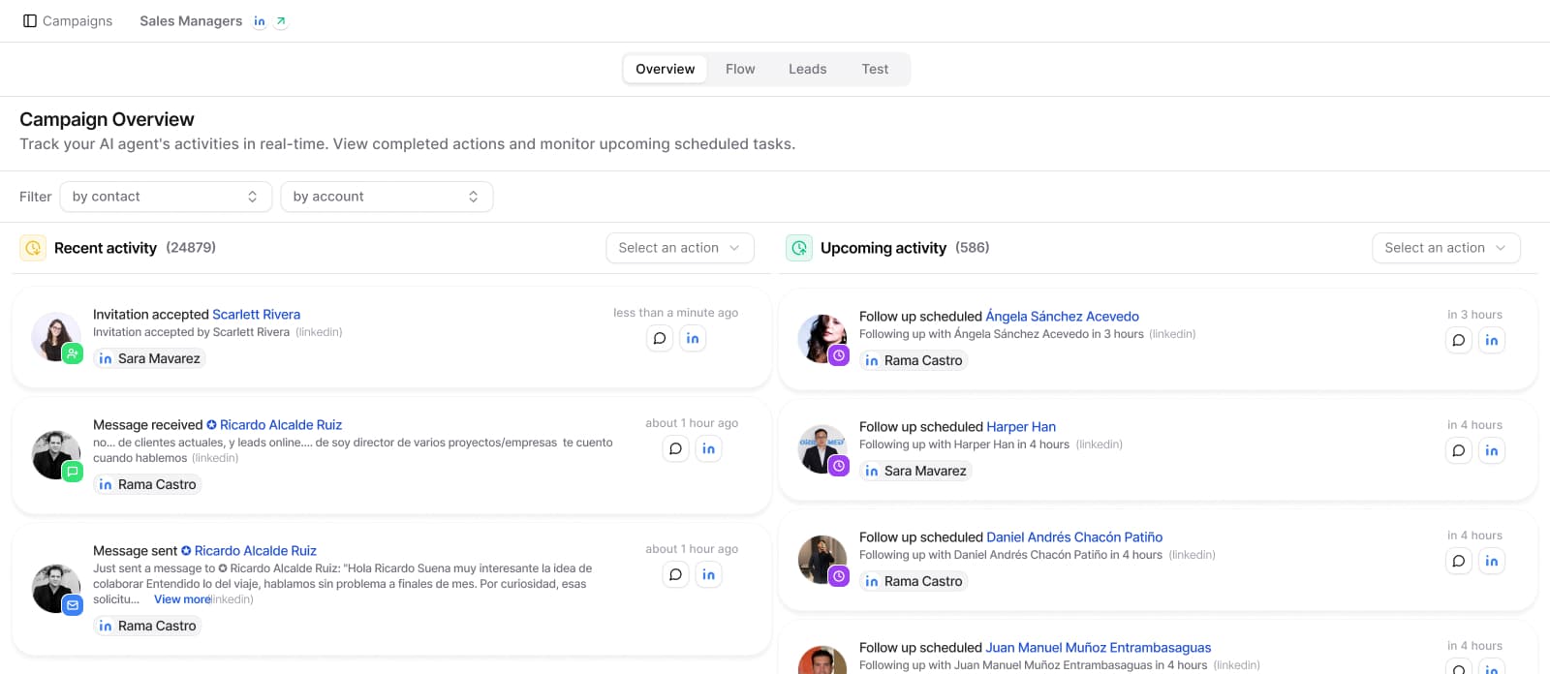Expand the 'by account' filter dropdown
The height and width of the screenshot is (674, 1550).
coord(387,197)
